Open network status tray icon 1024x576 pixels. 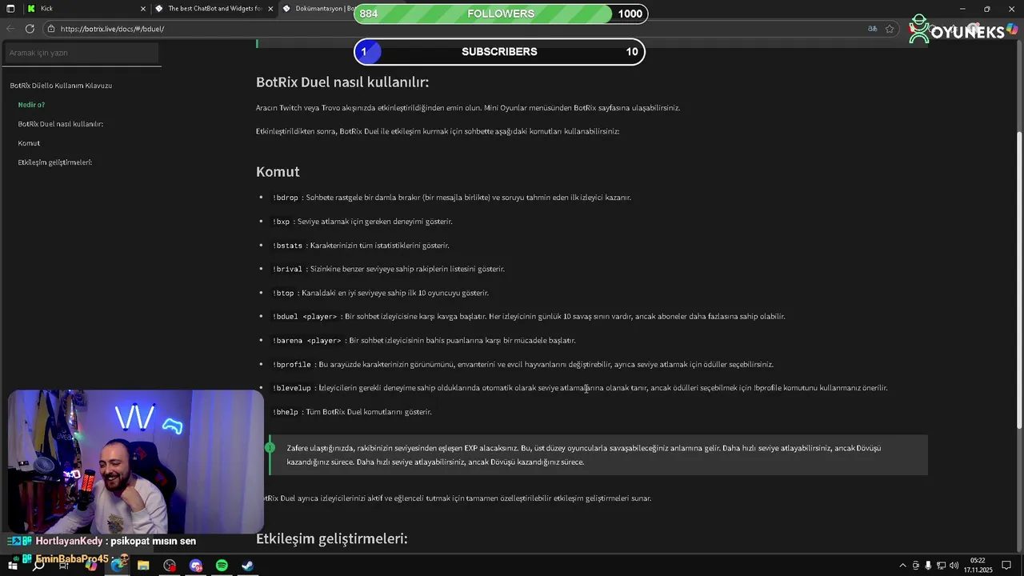(x=942, y=566)
